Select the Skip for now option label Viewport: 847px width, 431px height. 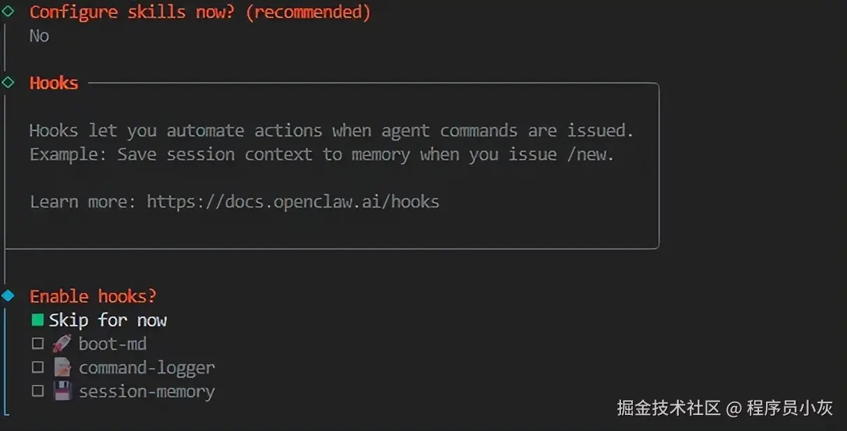[x=108, y=320]
